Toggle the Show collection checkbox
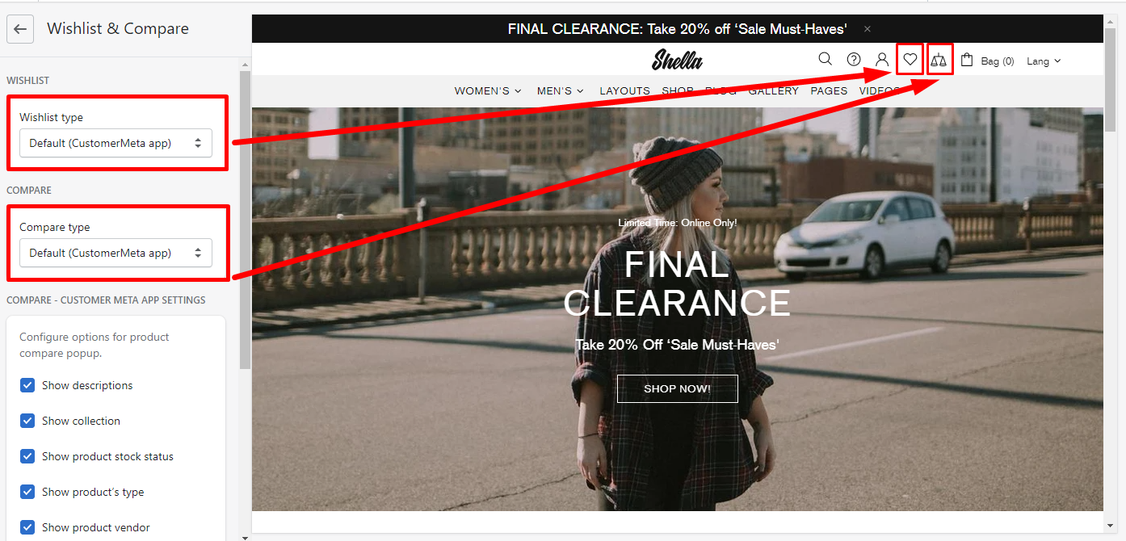The height and width of the screenshot is (541, 1126). coord(27,421)
